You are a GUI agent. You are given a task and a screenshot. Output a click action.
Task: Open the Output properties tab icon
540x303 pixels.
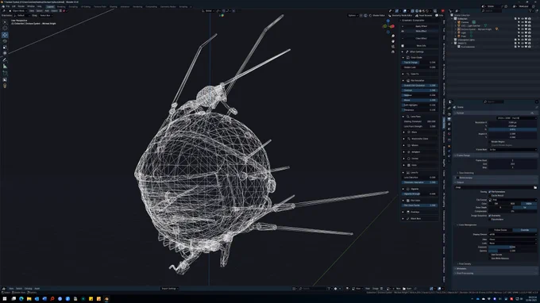[x=449, y=119]
